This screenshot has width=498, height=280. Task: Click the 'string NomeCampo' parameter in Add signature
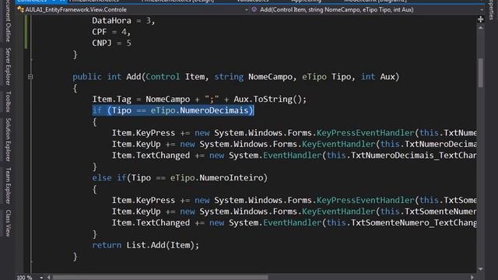[x=253, y=77]
